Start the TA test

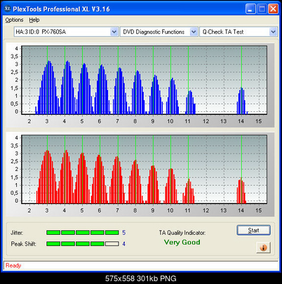click(x=254, y=230)
